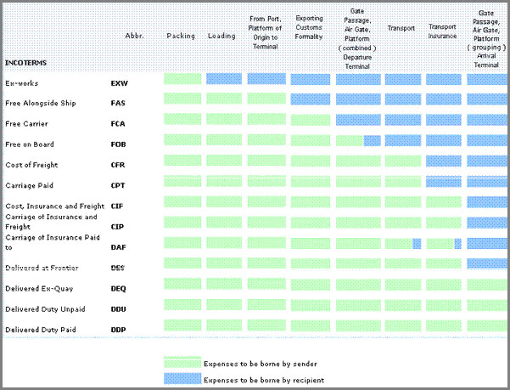Click the EXW abbreviation

(120, 84)
